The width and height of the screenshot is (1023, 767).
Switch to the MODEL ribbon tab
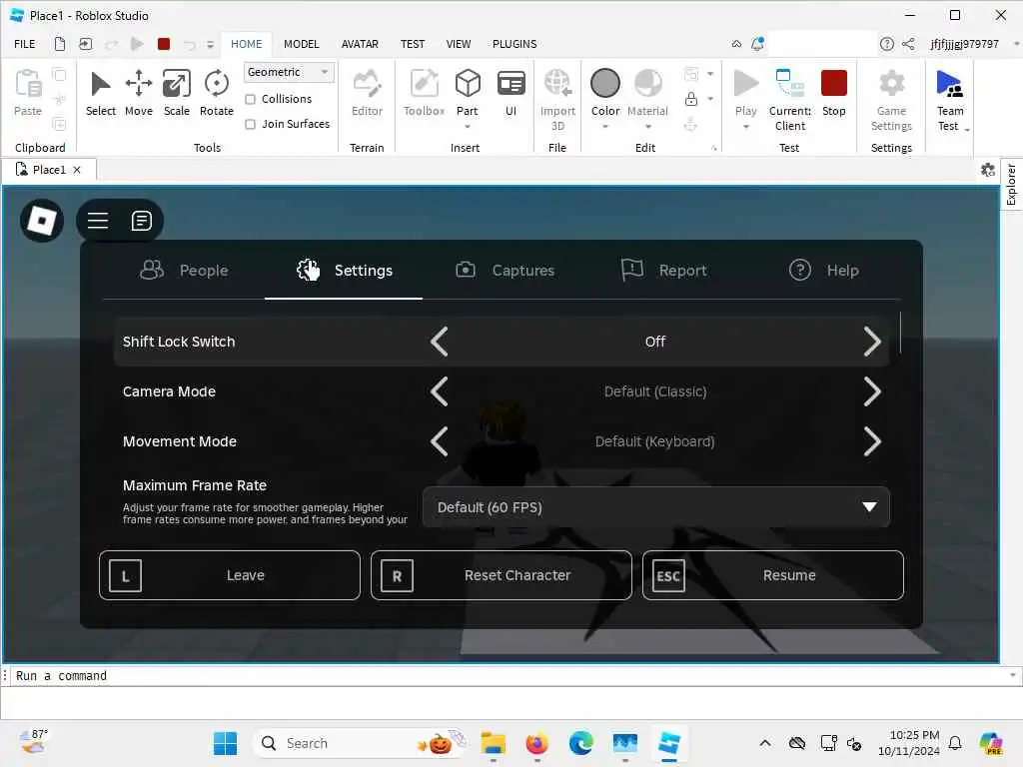pyautogui.click(x=302, y=44)
